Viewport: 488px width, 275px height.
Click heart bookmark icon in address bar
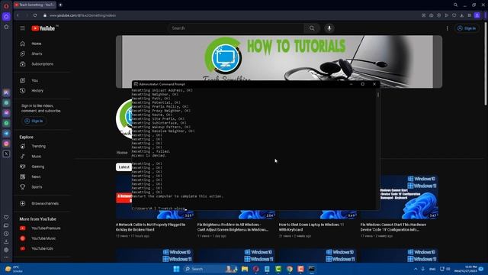454,15
